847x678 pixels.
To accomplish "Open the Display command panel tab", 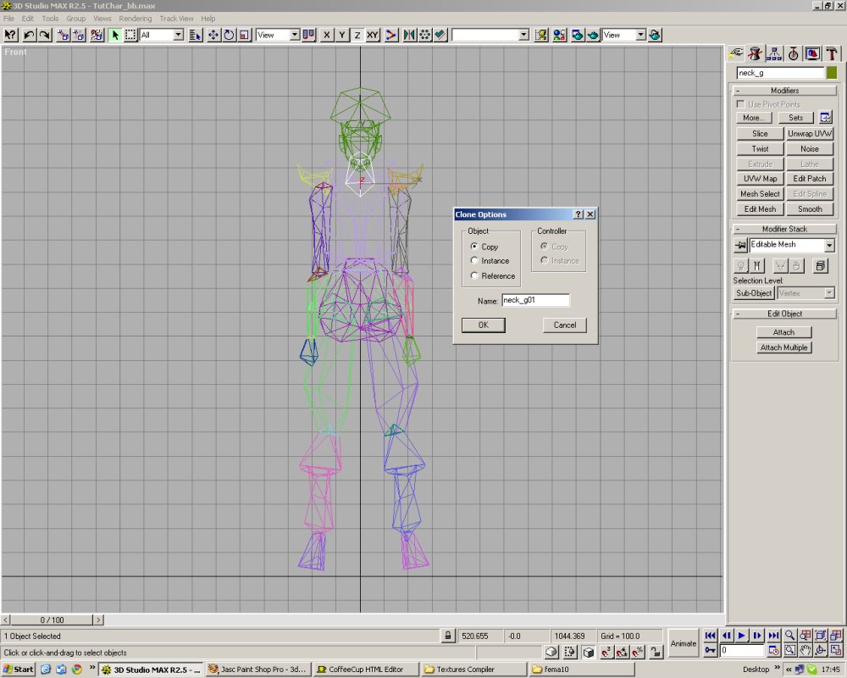I will [812, 53].
